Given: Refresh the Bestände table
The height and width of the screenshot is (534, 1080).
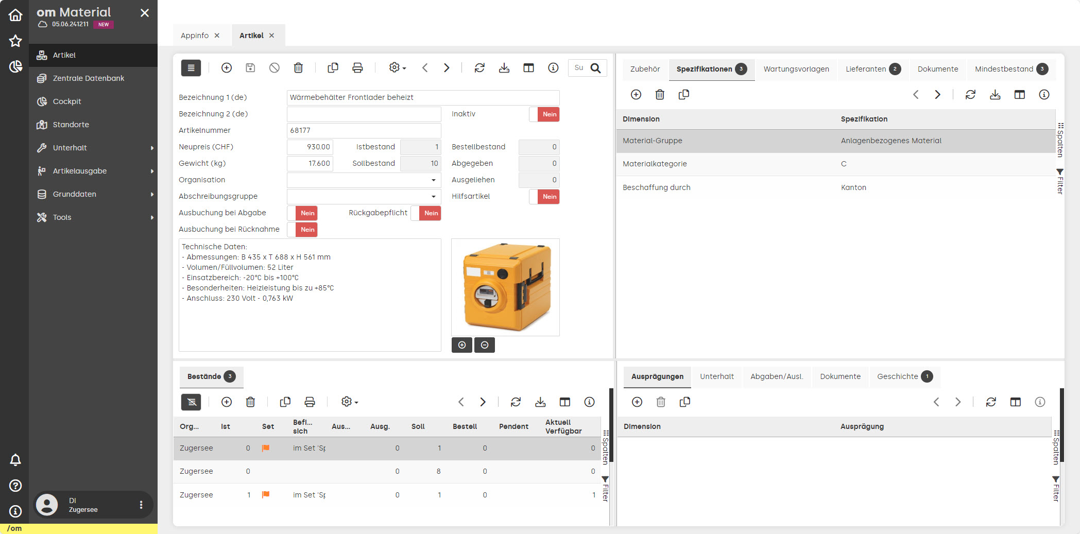Looking at the screenshot, I should click(516, 402).
